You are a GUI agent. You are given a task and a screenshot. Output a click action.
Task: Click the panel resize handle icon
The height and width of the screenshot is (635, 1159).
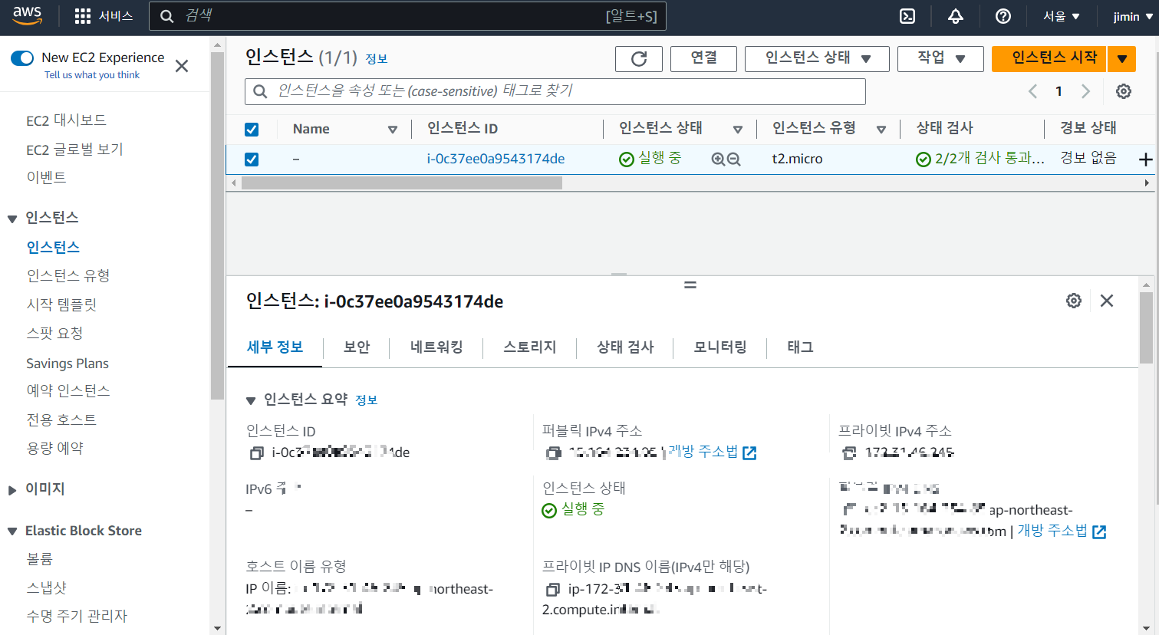(x=690, y=285)
